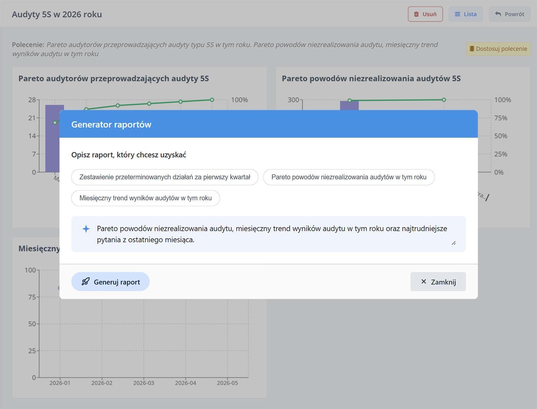537x409 pixels.
Task: Click the trash icon on Usuń
Action: (416, 14)
